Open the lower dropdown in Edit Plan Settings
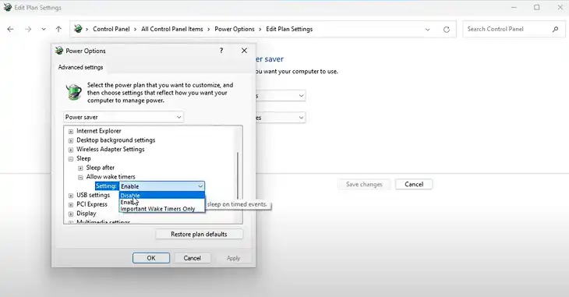The height and width of the screenshot is (297, 569). 280,117
